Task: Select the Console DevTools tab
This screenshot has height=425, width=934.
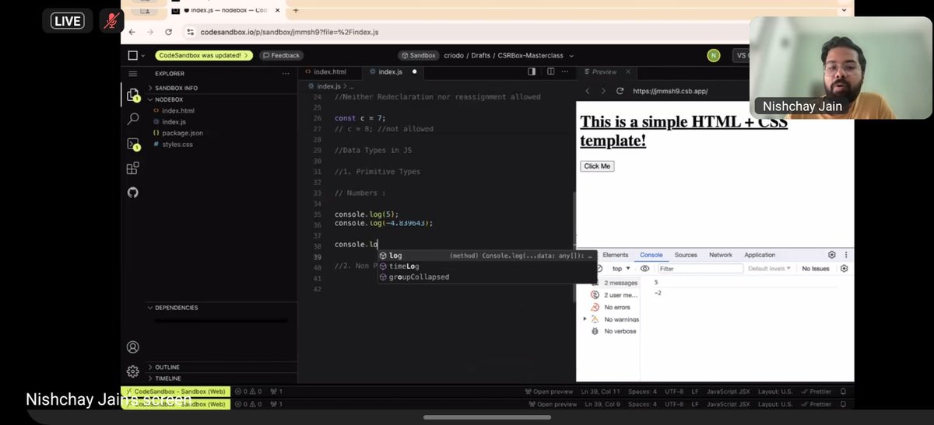Action: [x=651, y=255]
